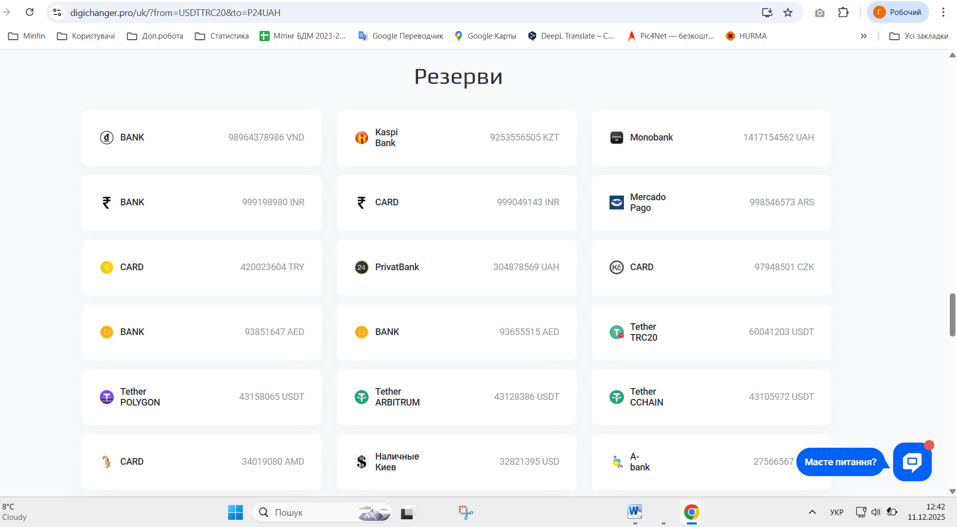
Task: Open the Користувачі bookmarks folder
Action: click(86, 36)
